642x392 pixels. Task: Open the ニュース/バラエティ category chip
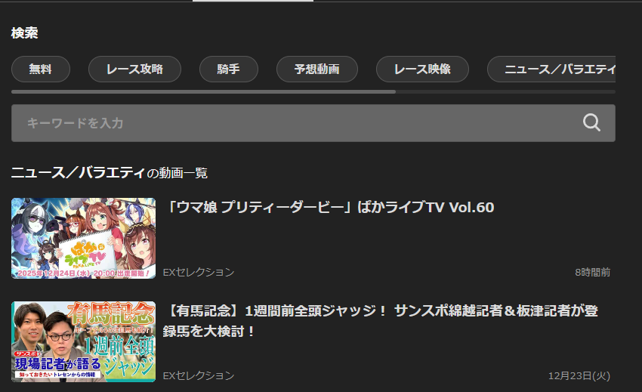[551, 69]
